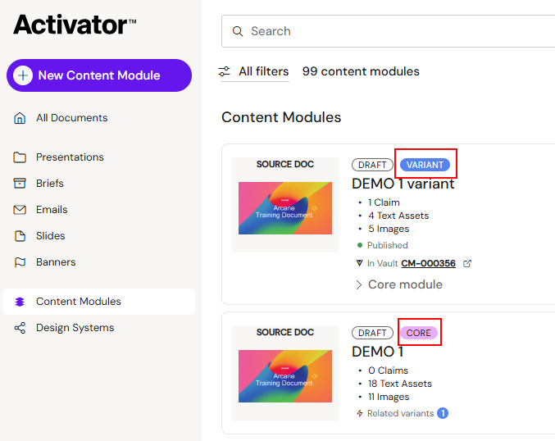This screenshot has height=441, width=555.
Task: Click the Vault icon before In Vault
Action: point(359,263)
